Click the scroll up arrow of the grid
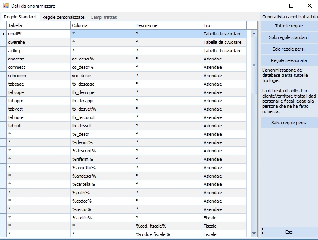Screen dimensions: 318x240 (x=254, y=34)
